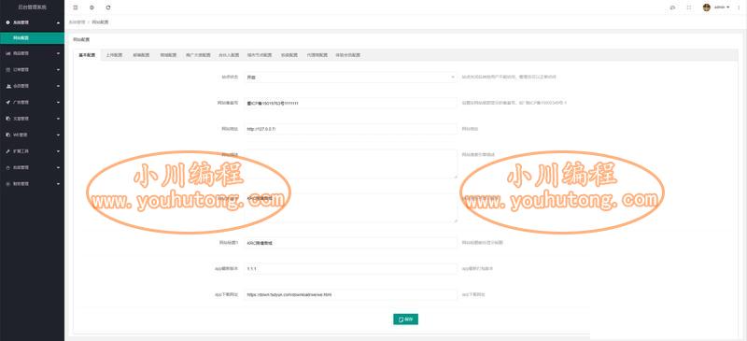The width and height of the screenshot is (747, 341).
Task: Expand the sidebar group with the people icon
Action: pyautogui.click(x=32, y=86)
